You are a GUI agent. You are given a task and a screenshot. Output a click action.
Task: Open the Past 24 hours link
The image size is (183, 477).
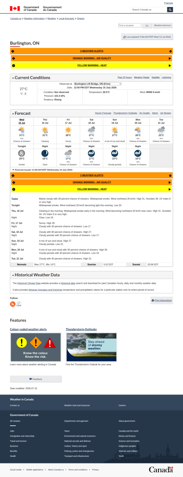(x=125, y=78)
